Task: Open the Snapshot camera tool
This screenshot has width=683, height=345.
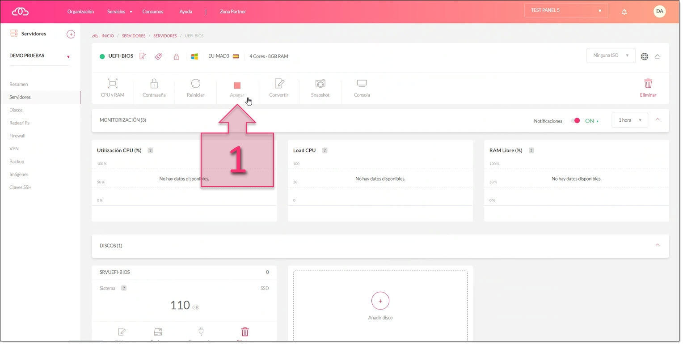Action: click(x=320, y=84)
